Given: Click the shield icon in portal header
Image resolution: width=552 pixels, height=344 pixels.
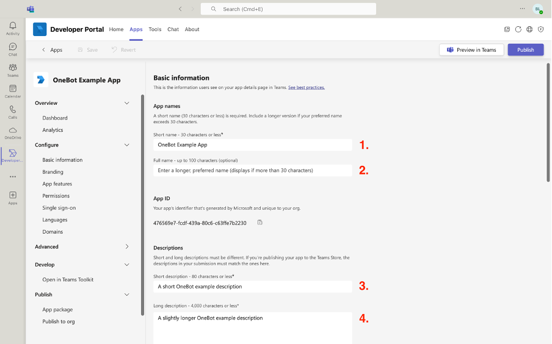Looking at the screenshot, I should click(x=541, y=29).
